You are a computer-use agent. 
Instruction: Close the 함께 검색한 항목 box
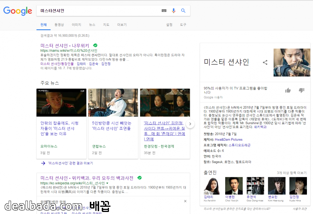(185, 201)
